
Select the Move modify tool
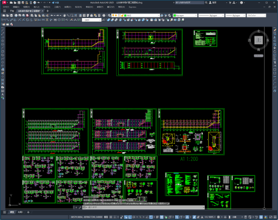(x=275, y=48)
